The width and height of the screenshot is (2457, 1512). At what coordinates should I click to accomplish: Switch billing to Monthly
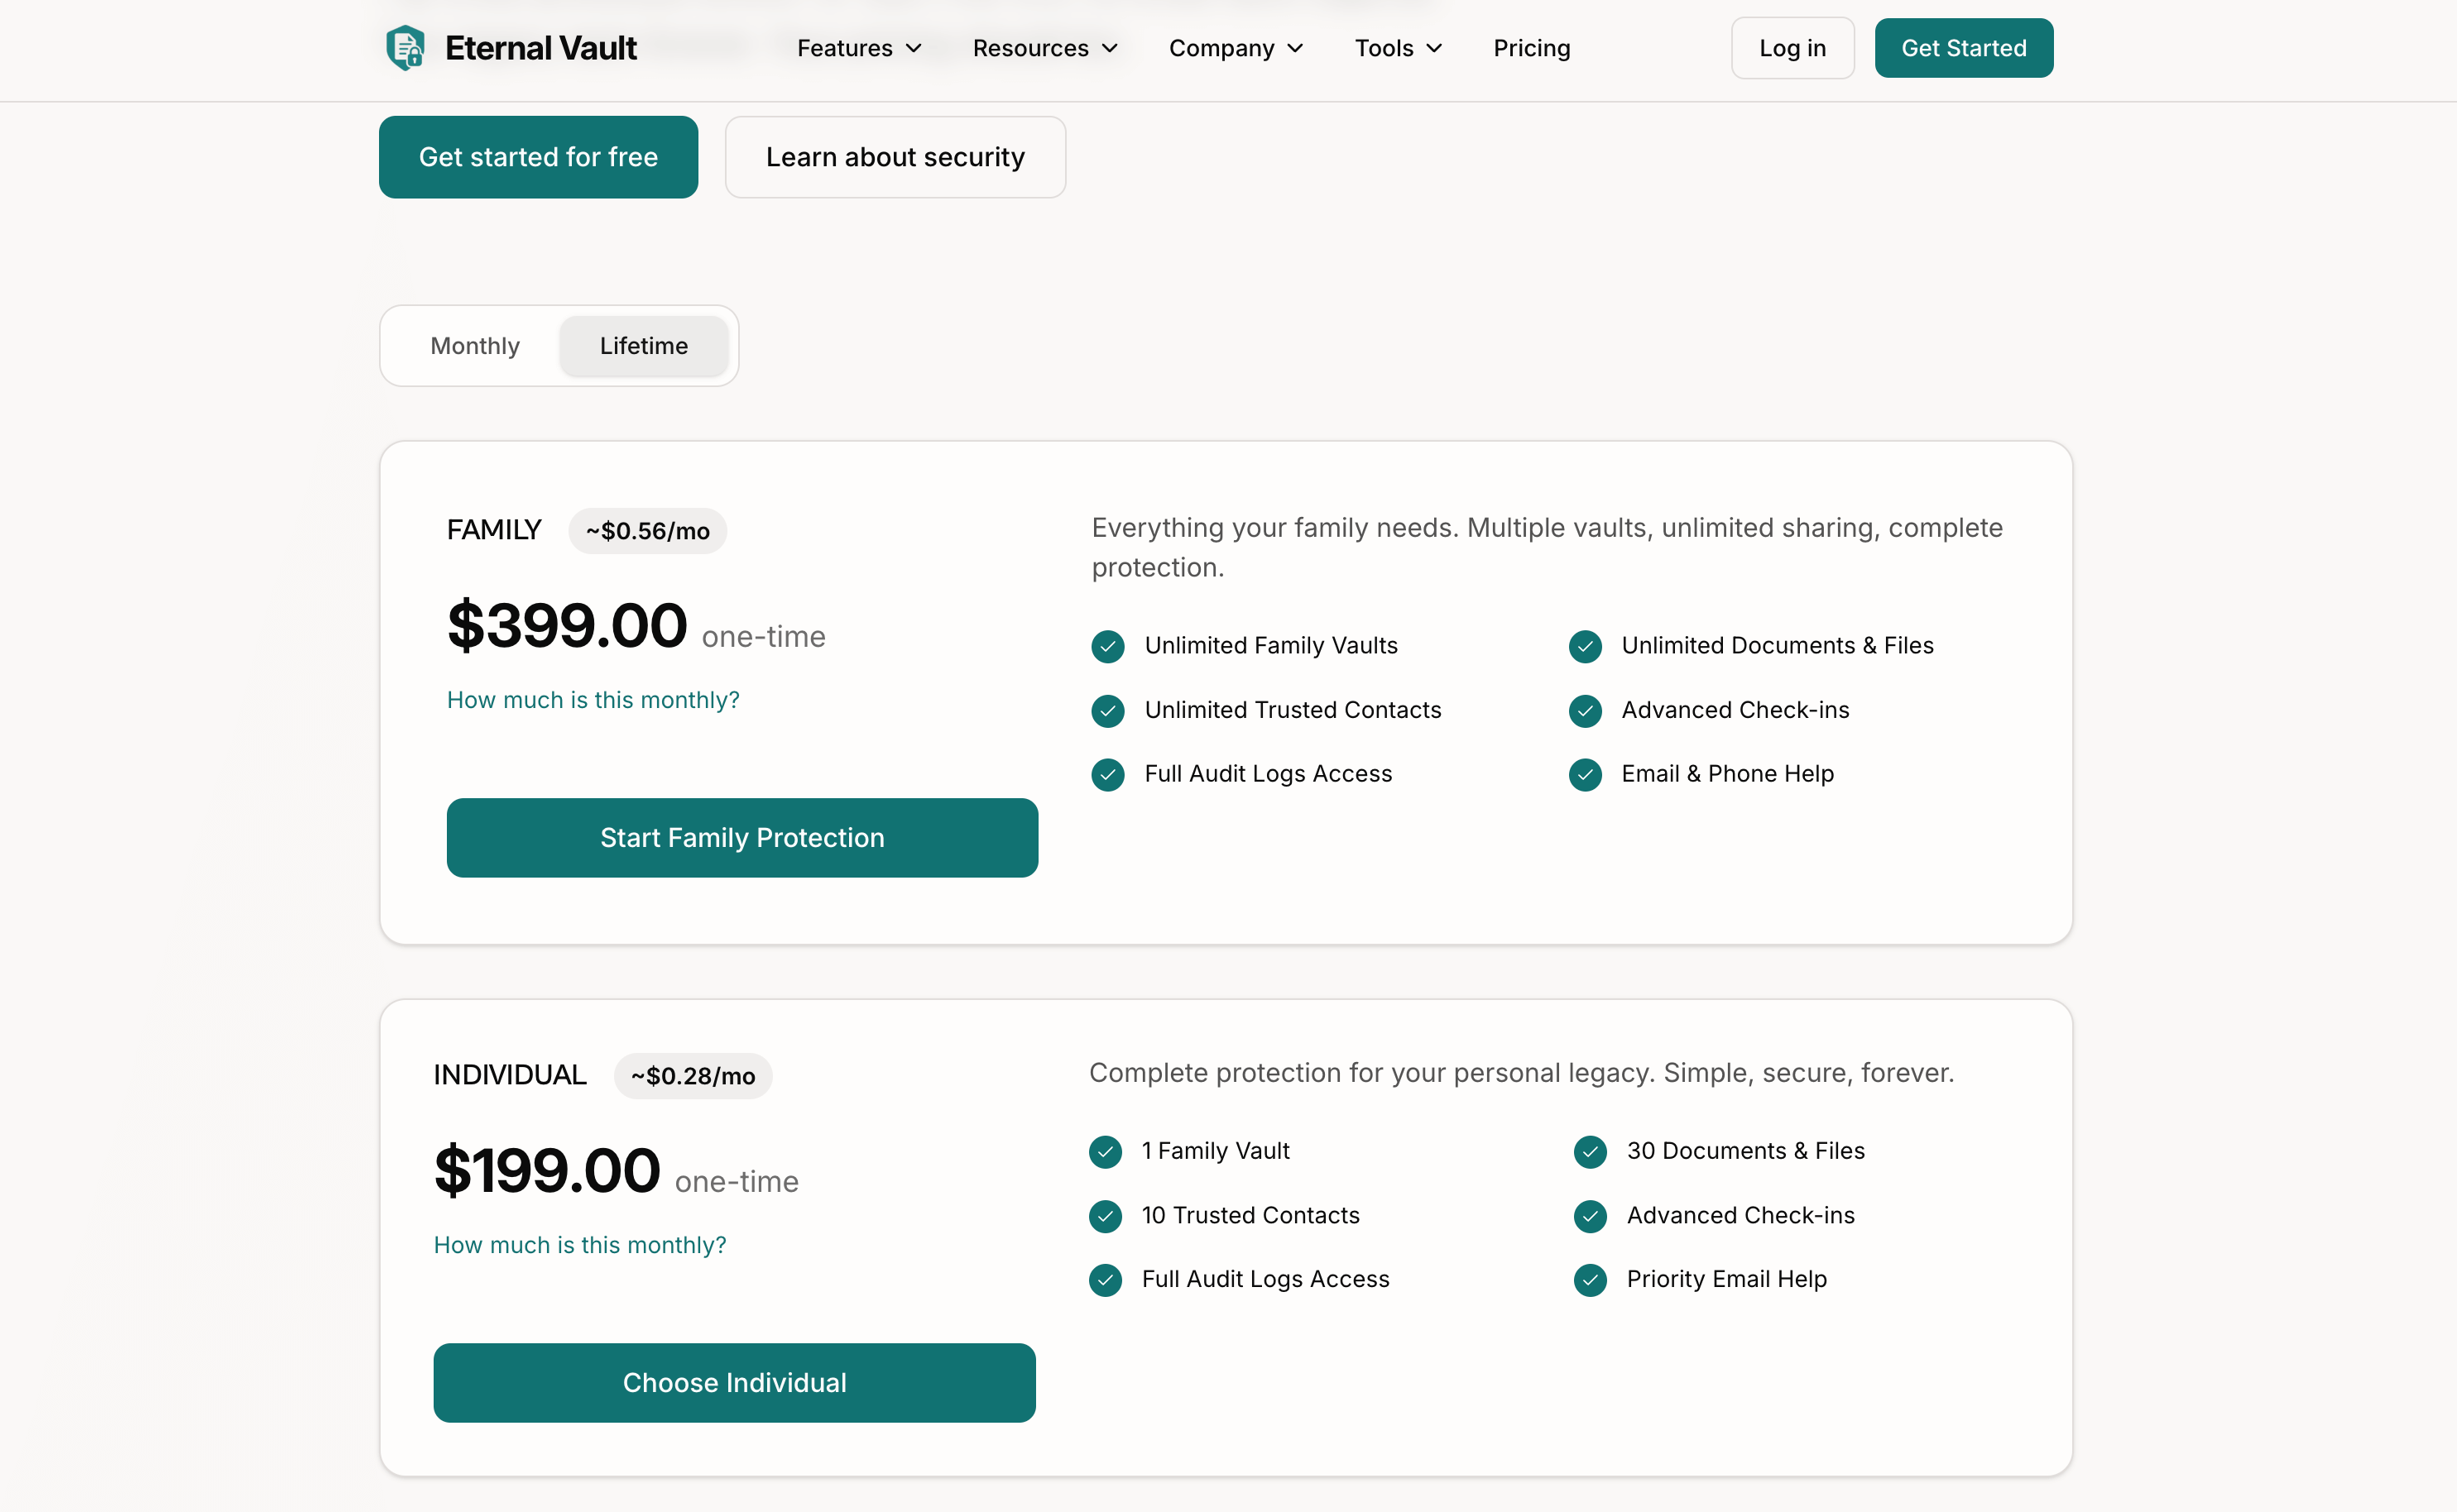[x=474, y=345]
